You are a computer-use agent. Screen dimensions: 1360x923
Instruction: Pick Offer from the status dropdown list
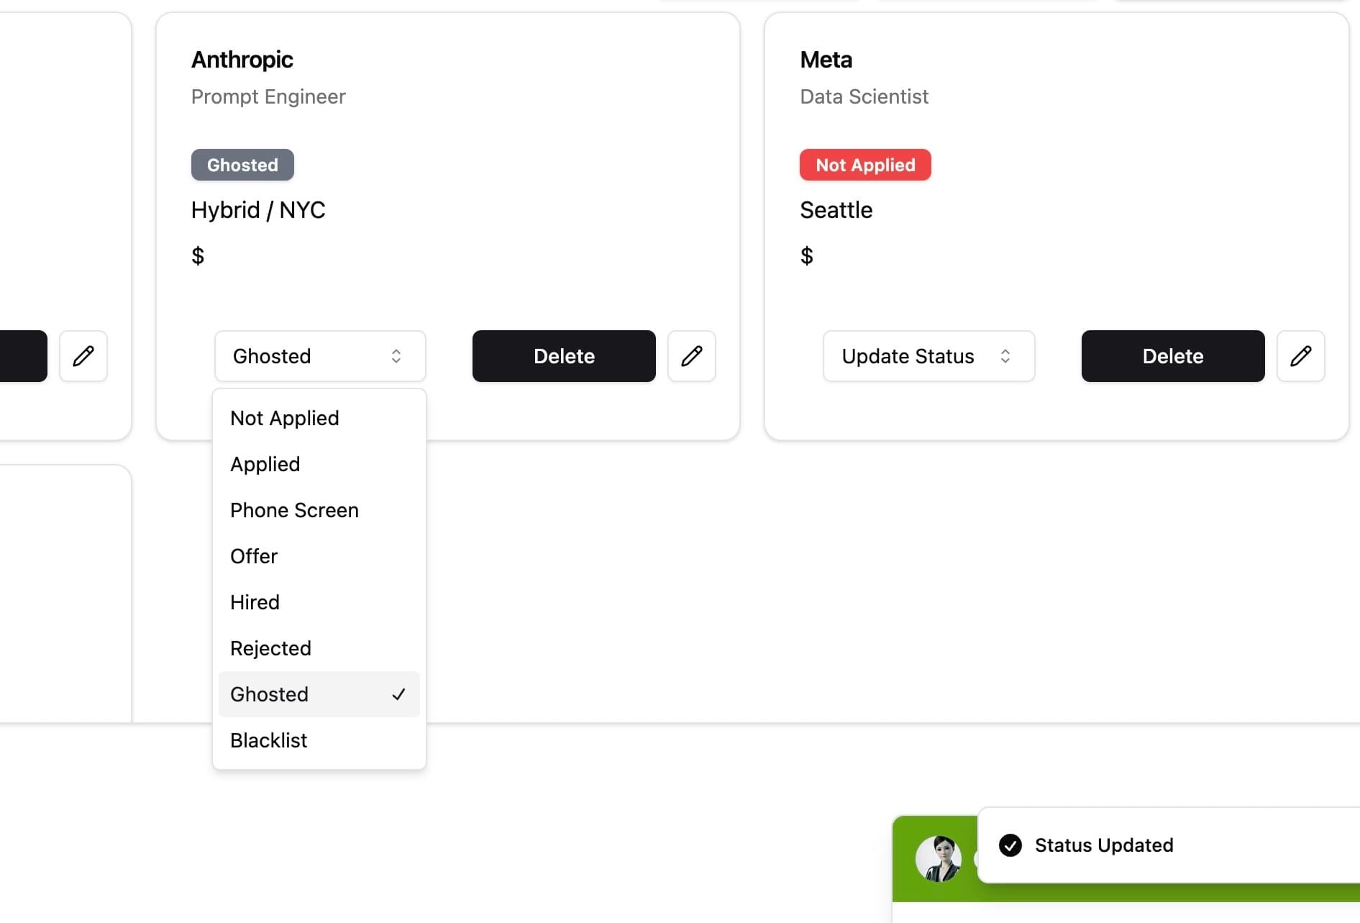point(254,556)
